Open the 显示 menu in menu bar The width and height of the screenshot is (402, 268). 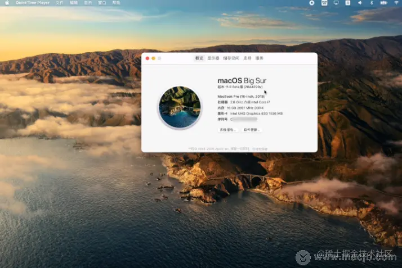pyautogui.click(x=88, y=3)
